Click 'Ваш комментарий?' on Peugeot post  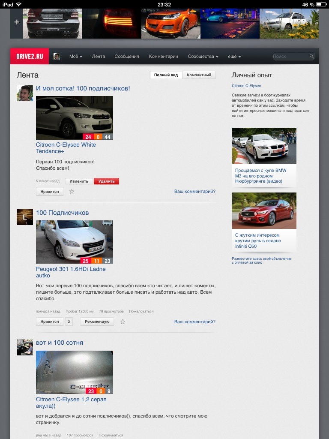(195, 322)
